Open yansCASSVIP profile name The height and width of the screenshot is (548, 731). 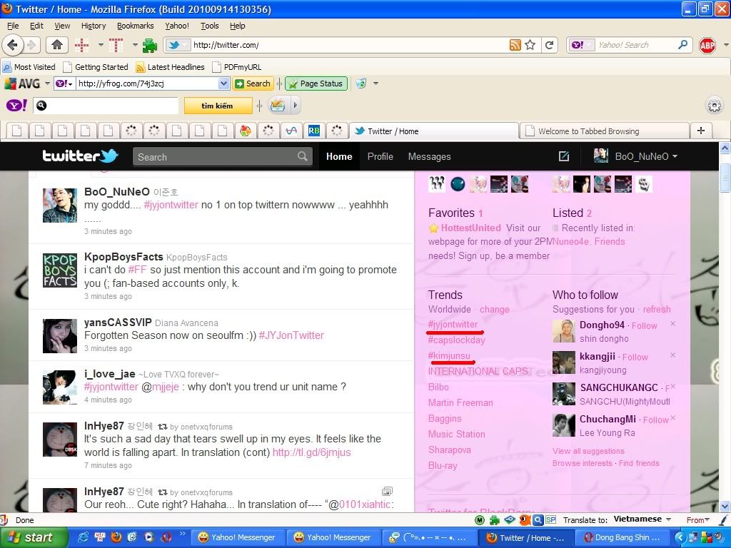pos(118,323)
